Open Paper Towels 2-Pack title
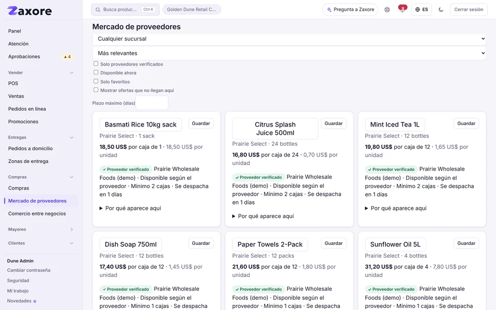 (x=270, y=244)
